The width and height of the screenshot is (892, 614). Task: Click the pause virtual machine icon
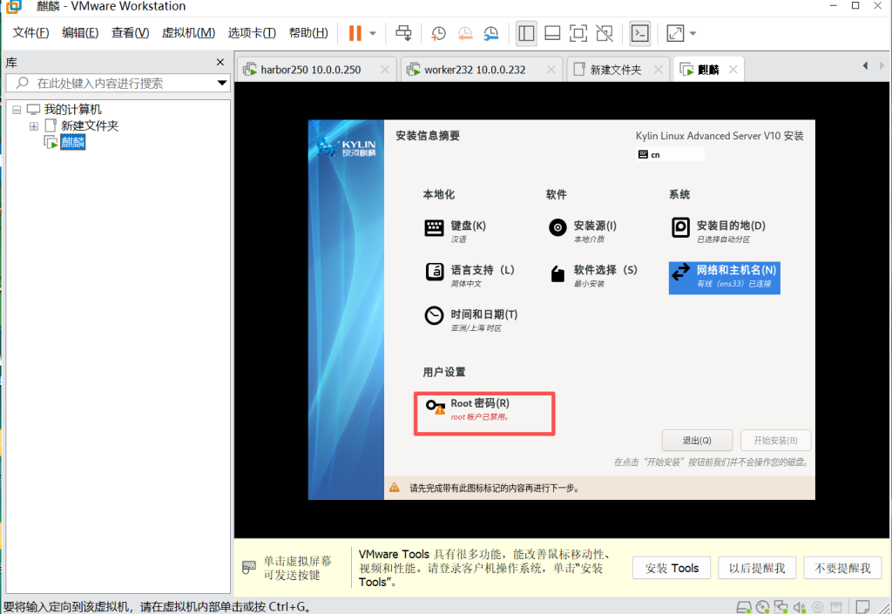(355, 33)
